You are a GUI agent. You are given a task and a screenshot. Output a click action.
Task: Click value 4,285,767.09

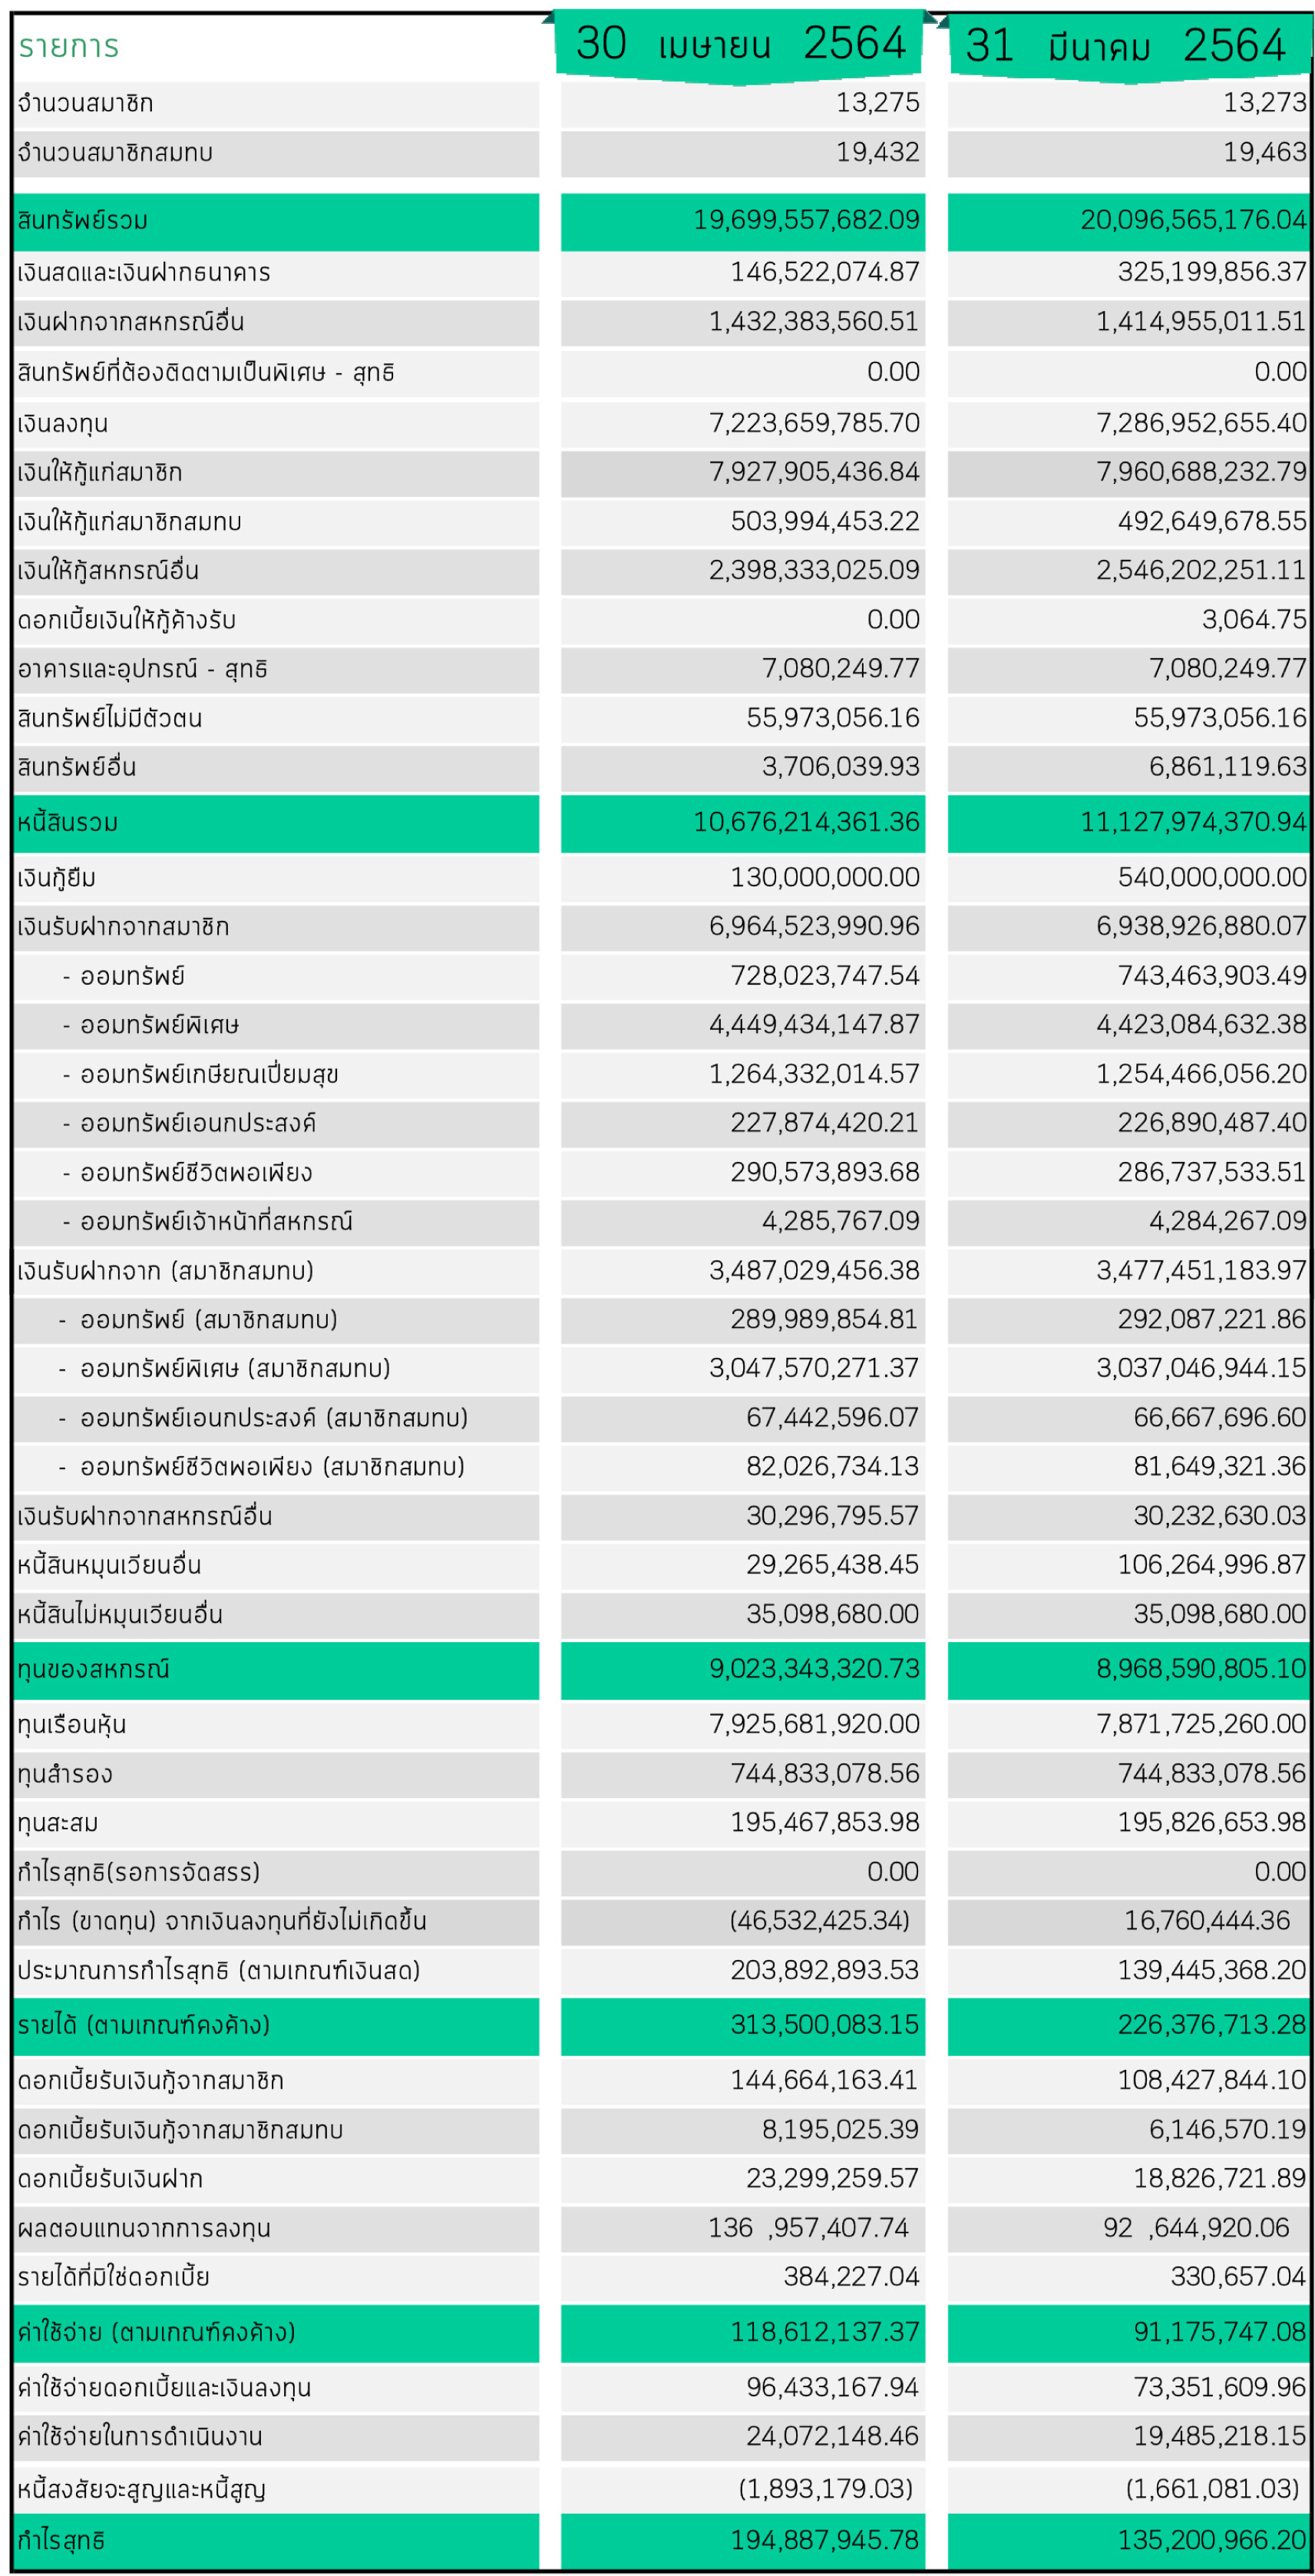pyautogui.click(x=841, y=1221)
